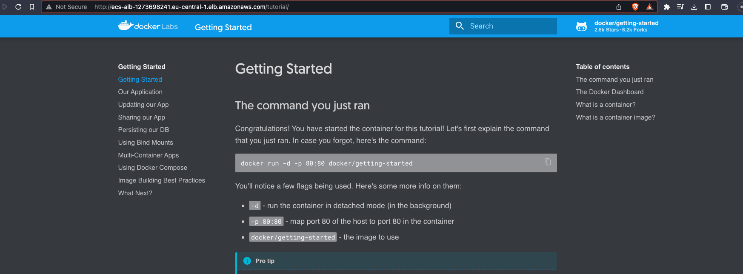Reload the page with the refresh icon
Image resolution: width=743 pixels, height=274 pixels.
(x=18, y=7)
